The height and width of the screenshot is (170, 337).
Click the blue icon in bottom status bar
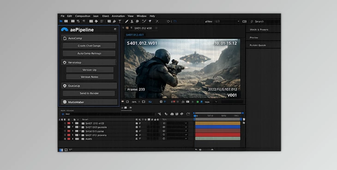61,150
